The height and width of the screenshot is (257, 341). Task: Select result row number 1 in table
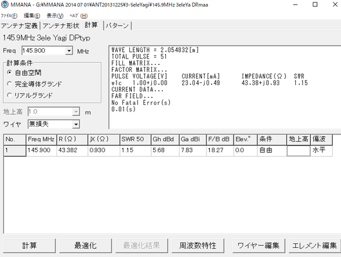[15, 150]
